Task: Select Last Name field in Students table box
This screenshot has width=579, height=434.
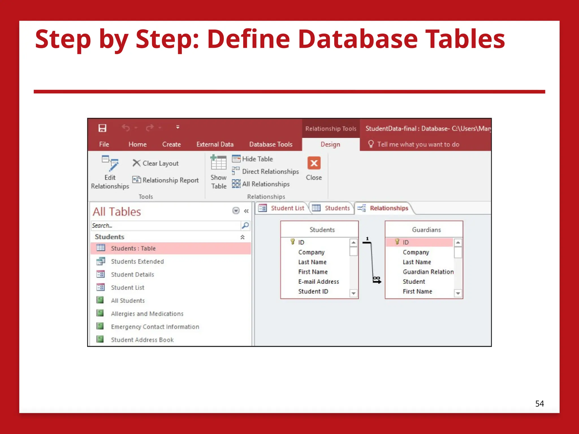Action: click(x=312, y=262)
